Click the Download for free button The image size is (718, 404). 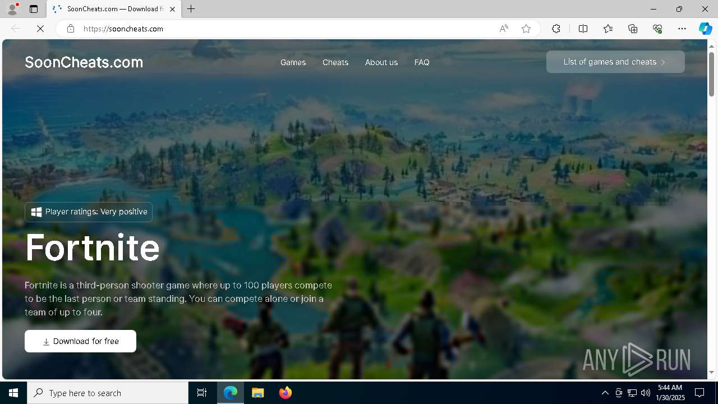coord(80,341)
